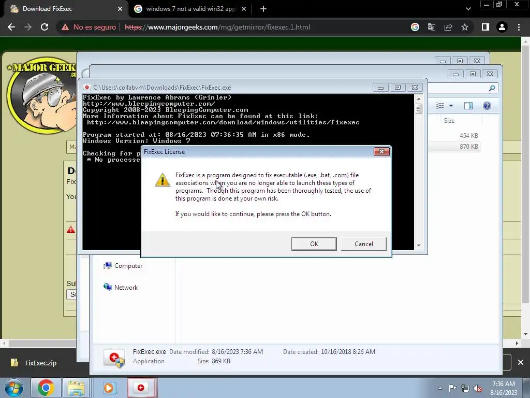
Task: Close Chrome downloads bar
Action: coord(521,362)
